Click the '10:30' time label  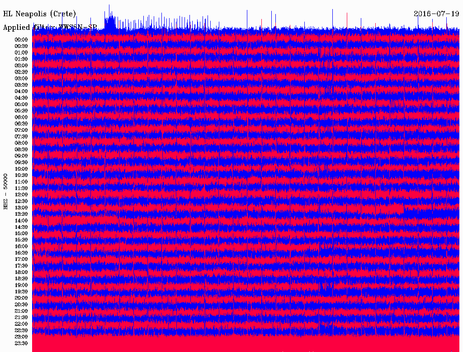coord(21,175)
